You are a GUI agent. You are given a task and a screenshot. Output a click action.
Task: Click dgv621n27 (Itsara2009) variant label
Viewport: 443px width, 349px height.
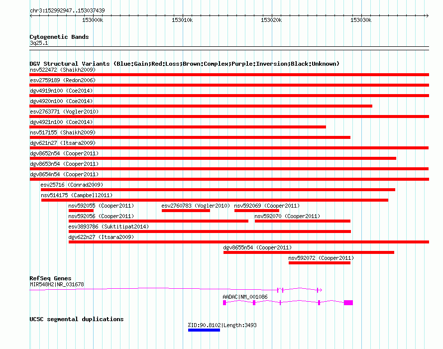tap(63, 143)
